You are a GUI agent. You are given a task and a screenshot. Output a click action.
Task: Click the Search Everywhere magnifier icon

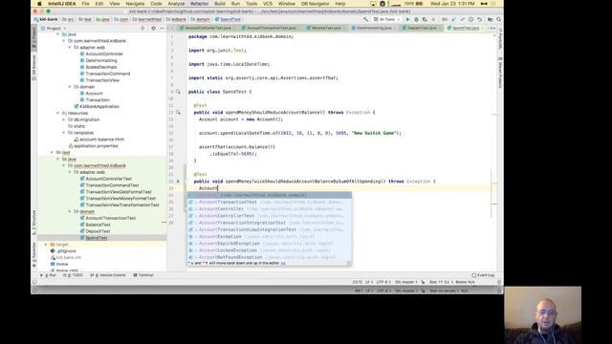498,19
